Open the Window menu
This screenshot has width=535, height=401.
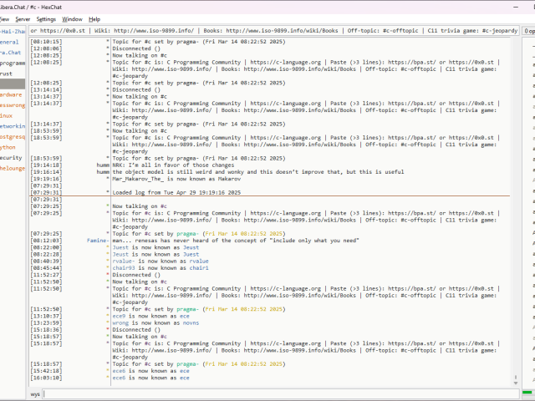coord(73,18)
